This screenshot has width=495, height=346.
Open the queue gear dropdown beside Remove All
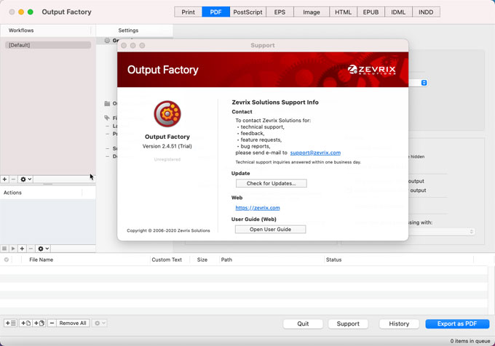pos(100,323)
